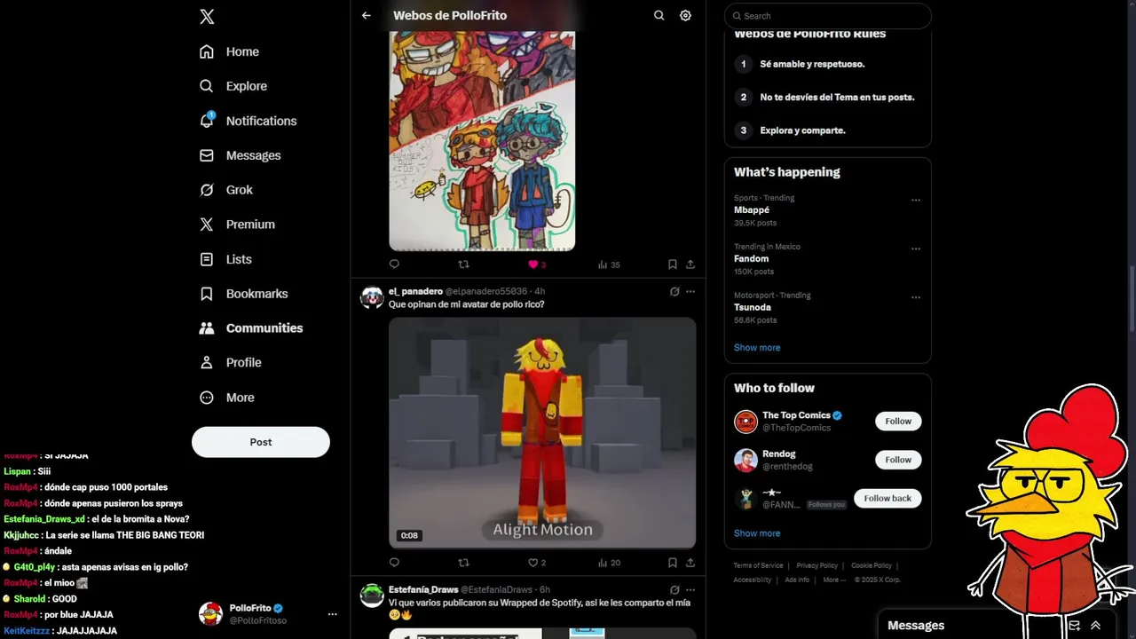
Task: Repost el_panadero's avatar video post
Action: [x=463, y=563]
